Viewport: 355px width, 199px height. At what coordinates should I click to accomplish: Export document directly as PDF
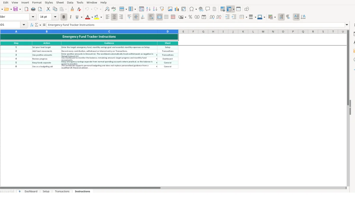pyautogui.click(x=26, y=9)
